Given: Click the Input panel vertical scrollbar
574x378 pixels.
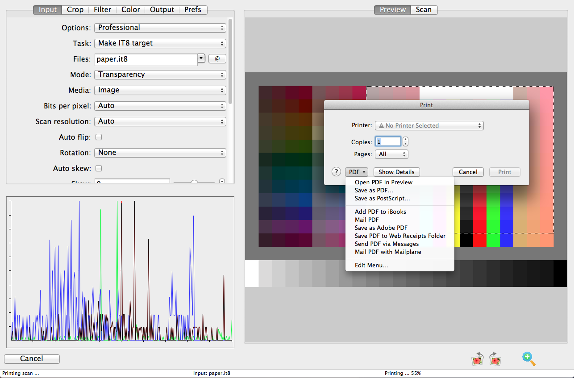Looking at the screenshot, I should [230, 60].
